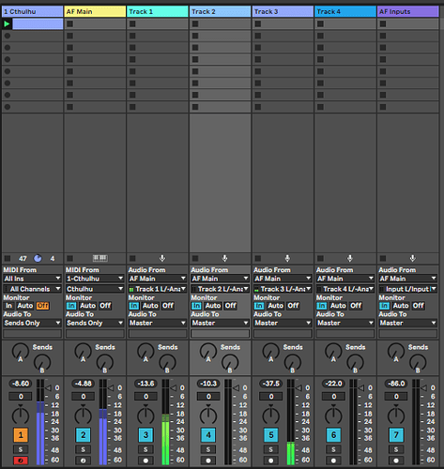
Task: Click Send A knob on Track 3
Action: tap(271, 351)
